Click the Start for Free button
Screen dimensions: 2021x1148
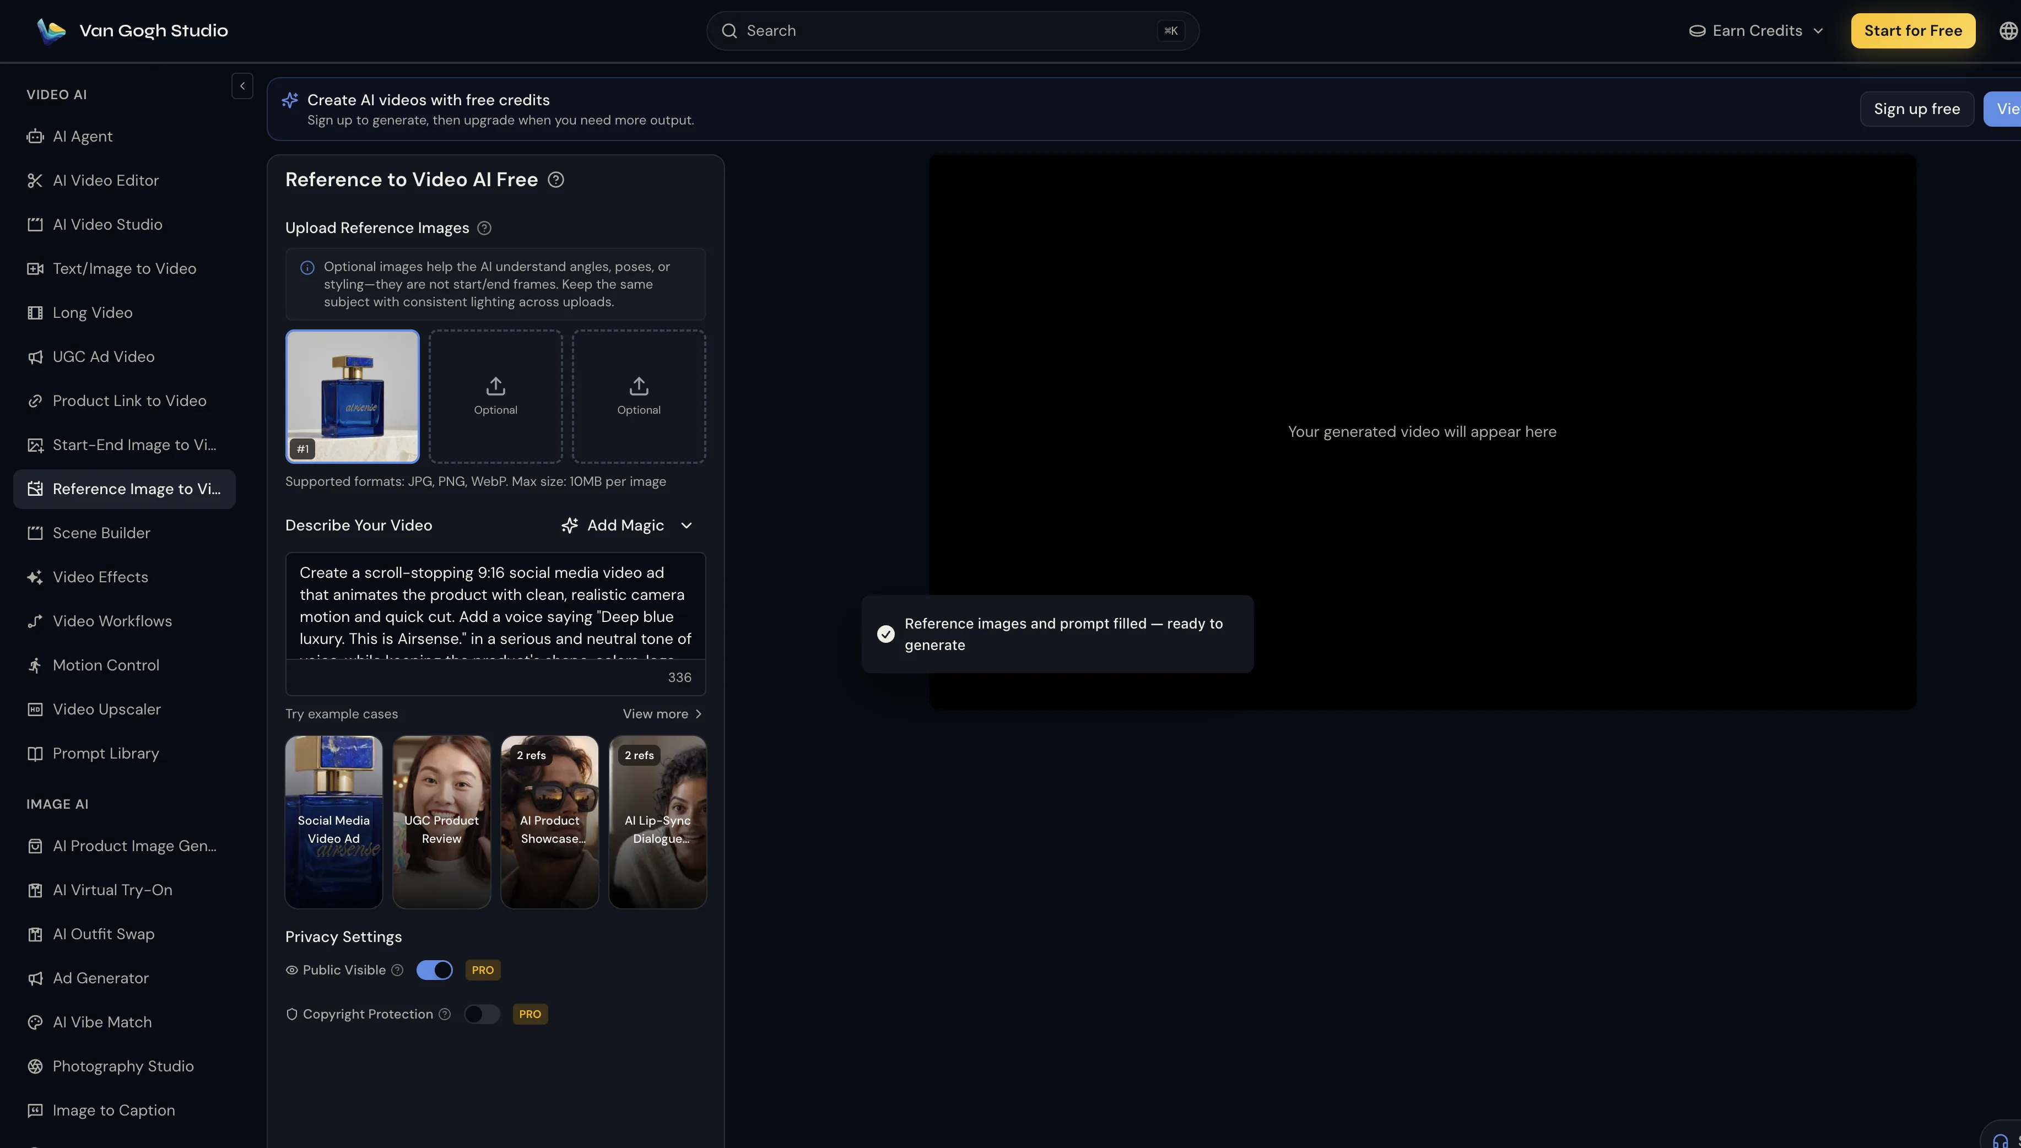point(1913,31)
